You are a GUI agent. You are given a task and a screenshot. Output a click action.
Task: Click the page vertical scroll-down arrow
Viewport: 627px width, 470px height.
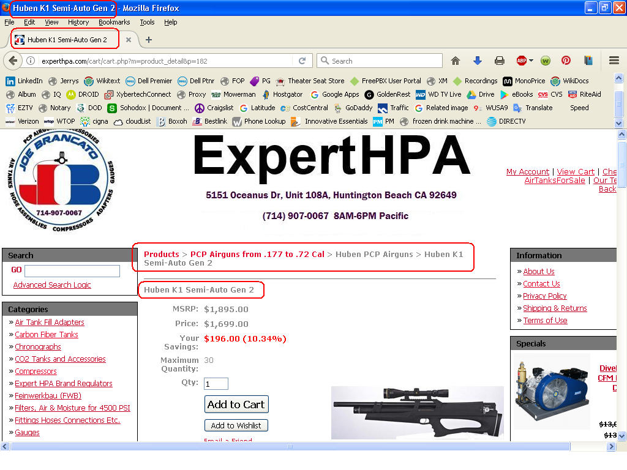(x=621, y=436)
